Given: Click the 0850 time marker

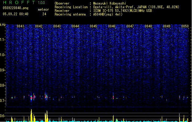Looking at the screenshot, I should pyautogui.click(x=185, y=26).
